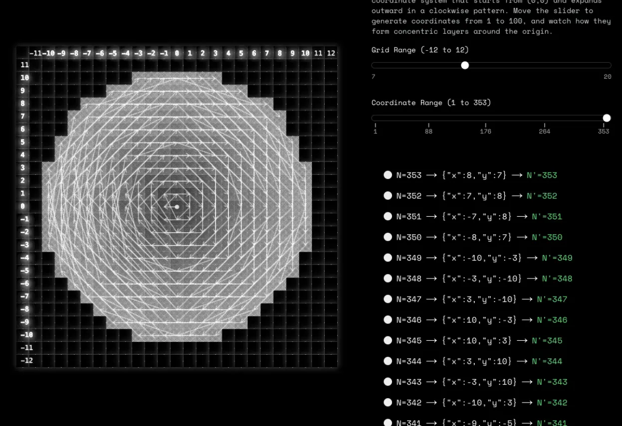Click the circle marker next to N=352
Viewport: 622px width, 426px height.
pos(388,196)
